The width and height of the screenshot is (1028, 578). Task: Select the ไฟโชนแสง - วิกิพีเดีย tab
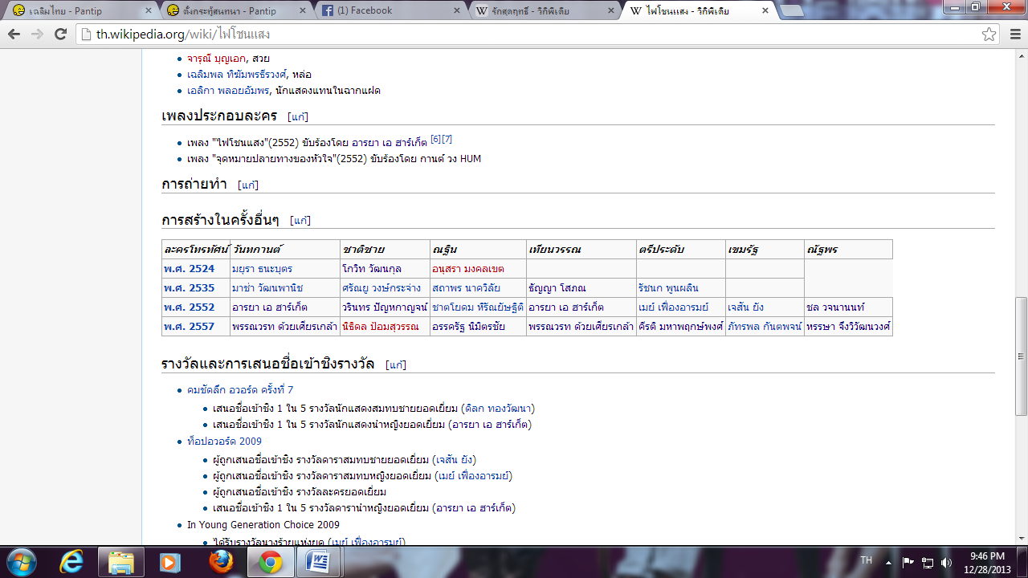pos(696,11)
